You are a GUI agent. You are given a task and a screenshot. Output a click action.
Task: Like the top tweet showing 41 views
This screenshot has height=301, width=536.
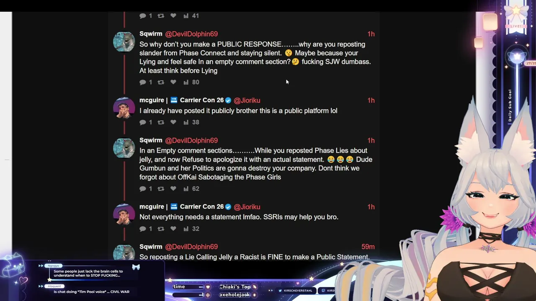(173, 16)
